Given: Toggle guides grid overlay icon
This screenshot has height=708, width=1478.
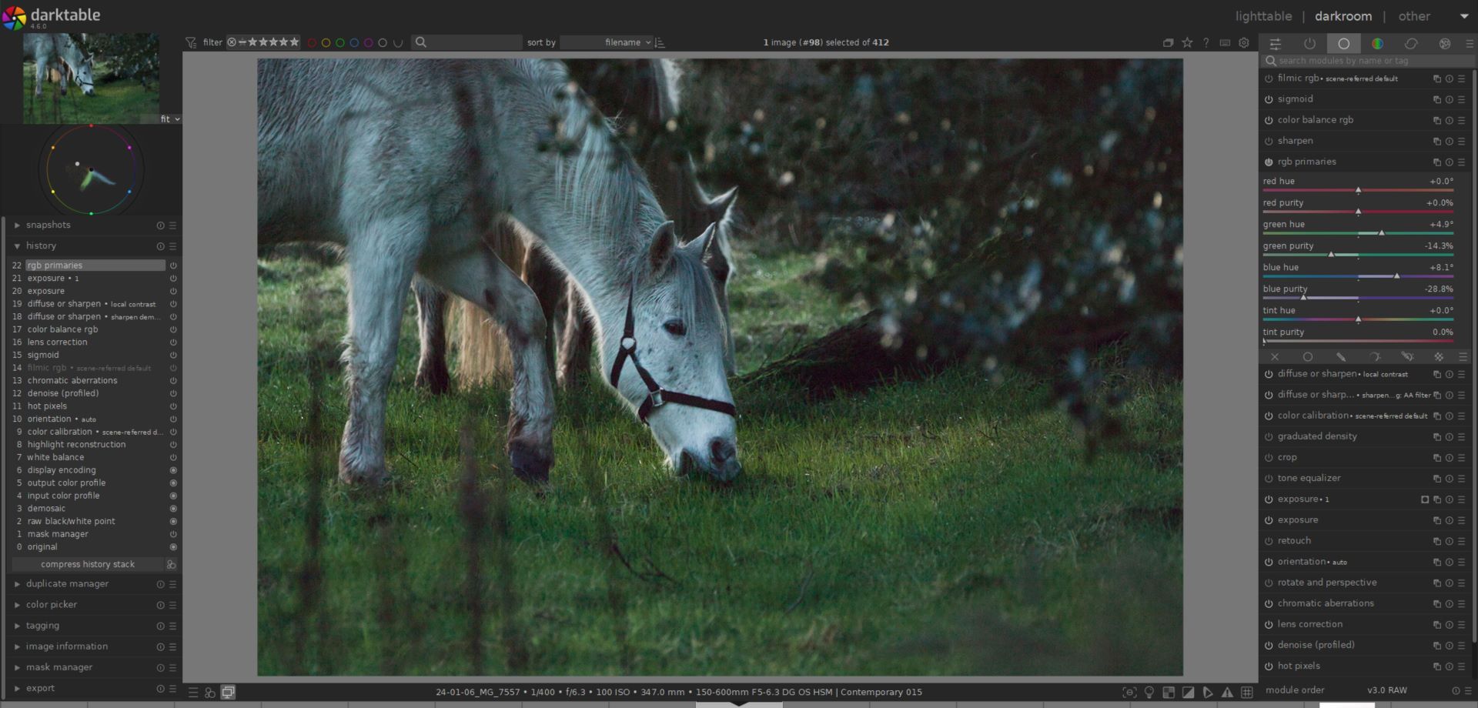Looking at the screenshot, I should 1247,693.
